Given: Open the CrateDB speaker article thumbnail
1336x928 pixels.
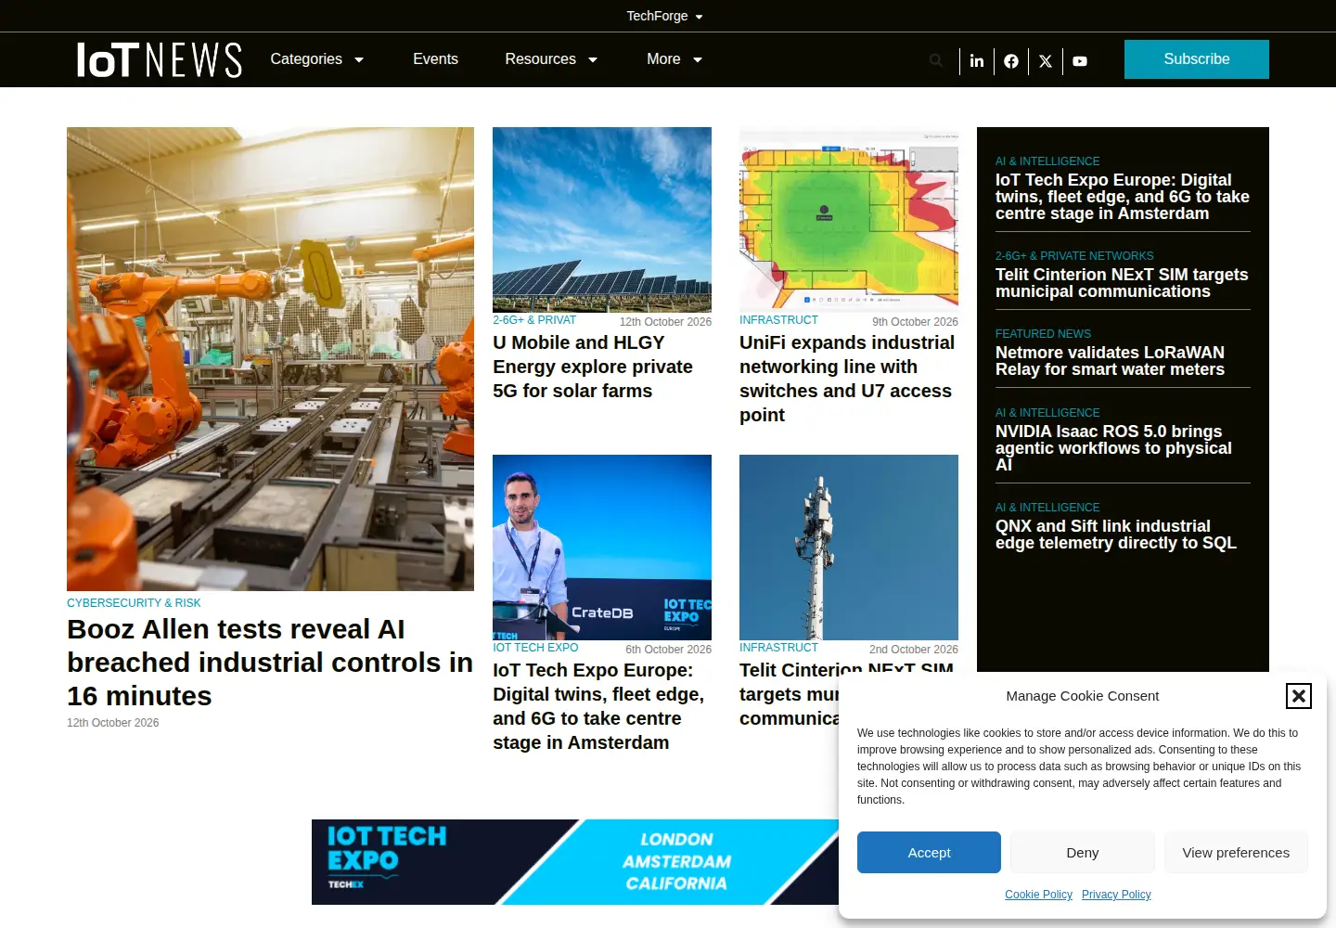Looking at the screenshot, I should pyautogui.click(x=602, y=548).
